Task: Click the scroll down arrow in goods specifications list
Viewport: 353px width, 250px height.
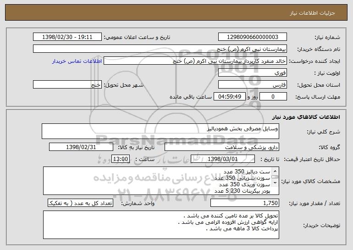Action: (275, 183)
